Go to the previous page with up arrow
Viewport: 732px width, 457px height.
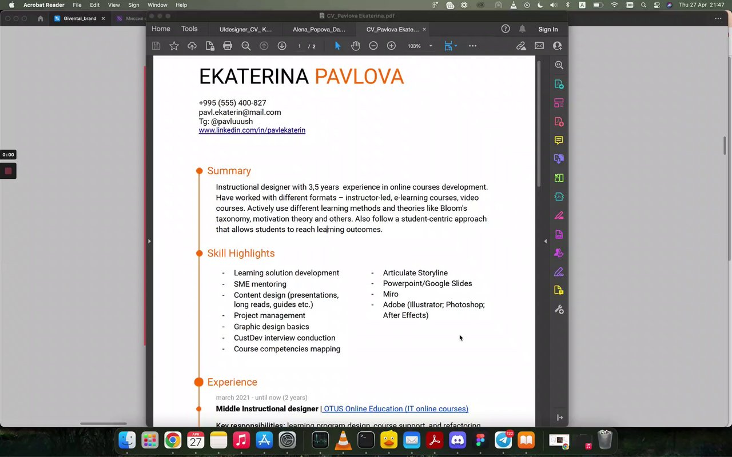pos(264,46)
